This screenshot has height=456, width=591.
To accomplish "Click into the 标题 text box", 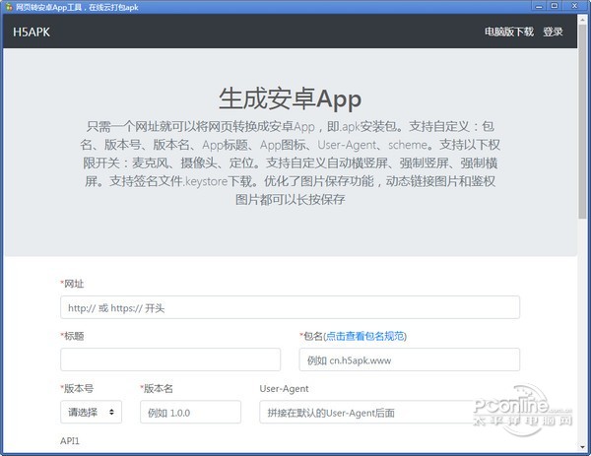I will [x=170, y=359].
